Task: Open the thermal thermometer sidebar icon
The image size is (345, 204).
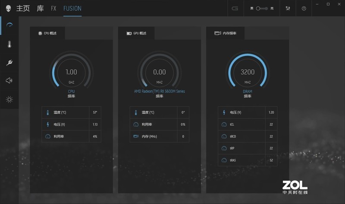Action: 9,45
